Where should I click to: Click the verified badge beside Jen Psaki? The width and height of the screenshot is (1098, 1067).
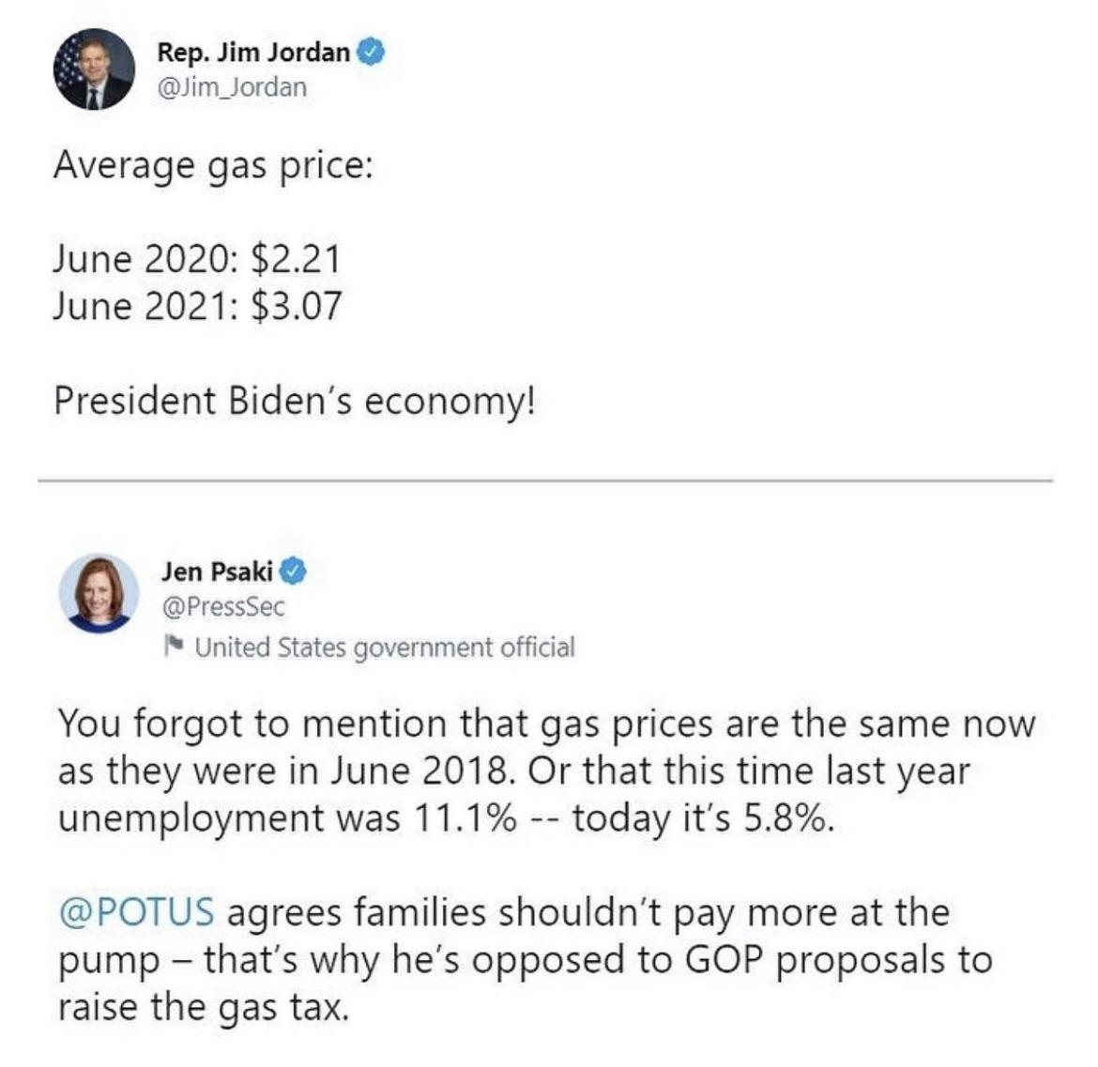coord(294,571)
